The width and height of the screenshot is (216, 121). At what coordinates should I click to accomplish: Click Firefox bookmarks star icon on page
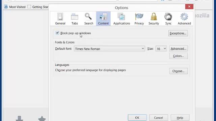(x=42, y=119)
